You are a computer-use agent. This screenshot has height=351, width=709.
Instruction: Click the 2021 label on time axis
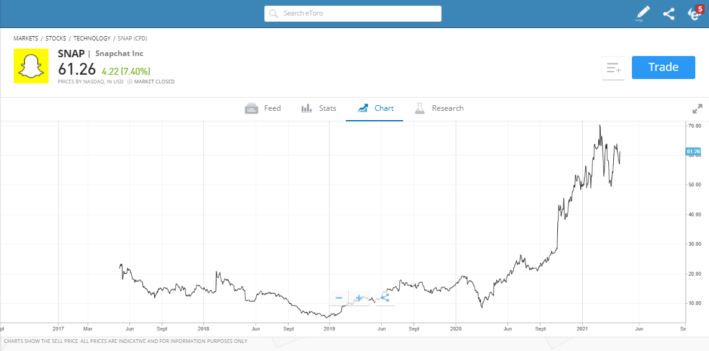(582, 329)
